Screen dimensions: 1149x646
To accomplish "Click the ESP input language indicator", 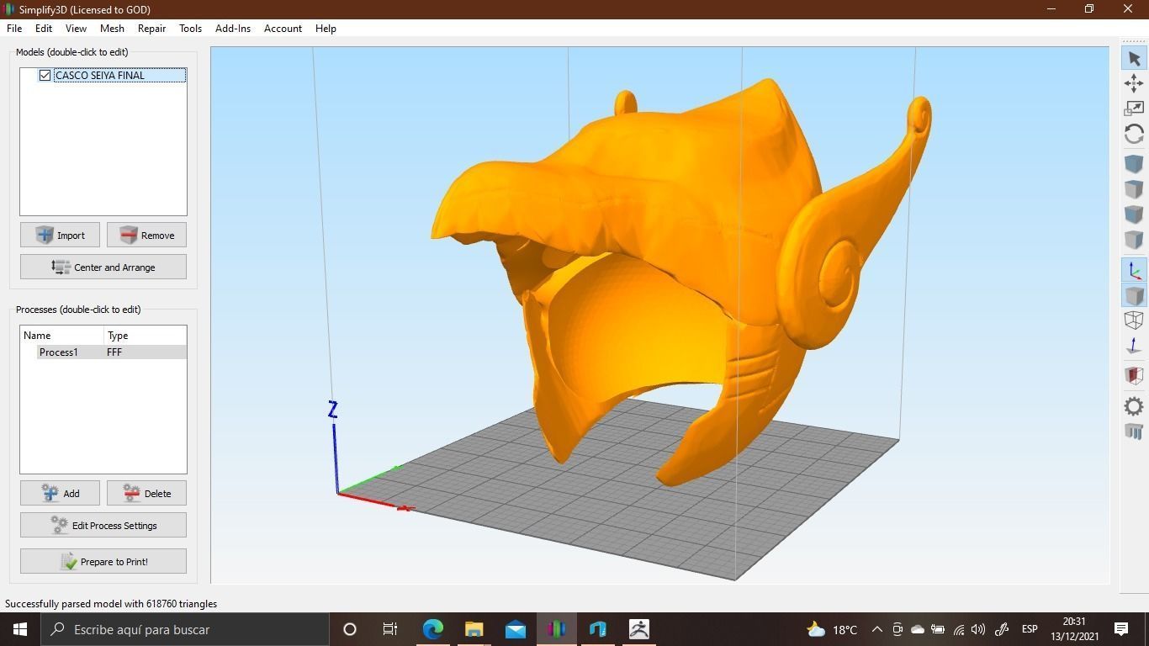I will 1030,629.
